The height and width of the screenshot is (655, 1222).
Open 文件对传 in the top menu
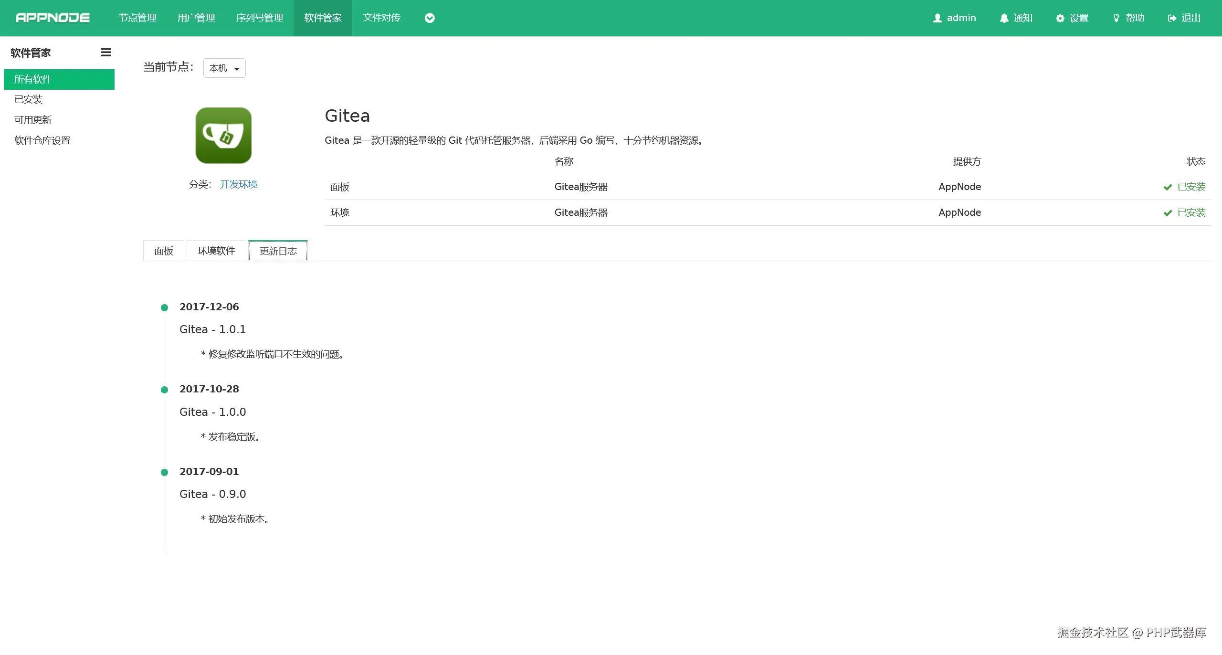pos(381,18)
